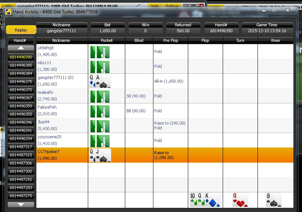Choose hand 6814487315 in the list
This screenshot has height=212, width=302.
21,155
